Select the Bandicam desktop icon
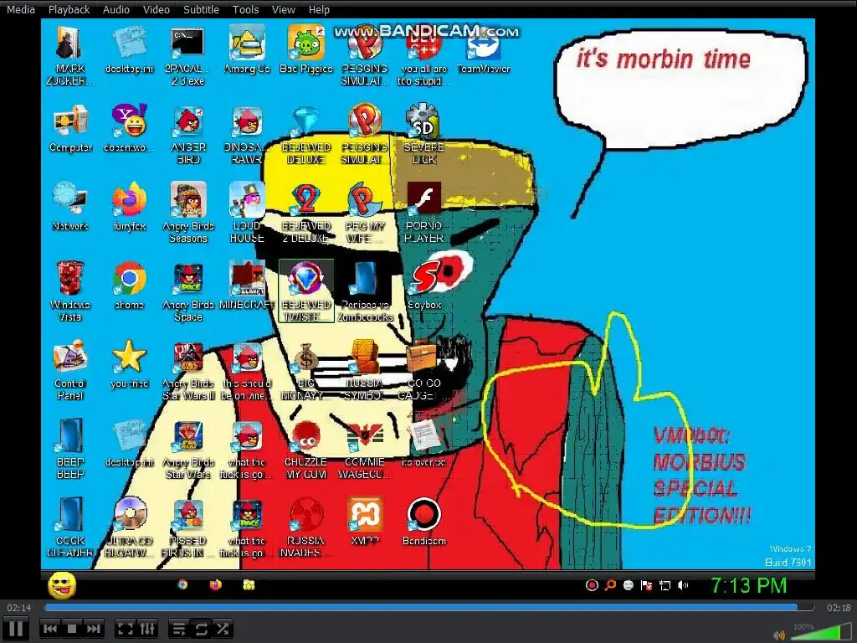Image resolution: width=857 pixels, height=643 pixels. (x=424, y=522)
